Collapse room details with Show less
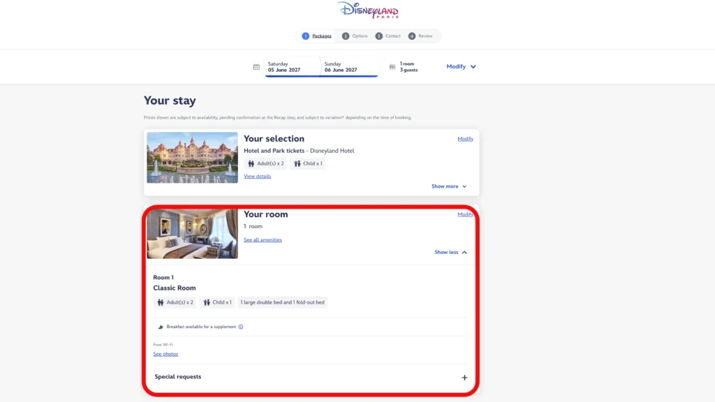Viewport: 715px width, 402px height. [451, 252]
